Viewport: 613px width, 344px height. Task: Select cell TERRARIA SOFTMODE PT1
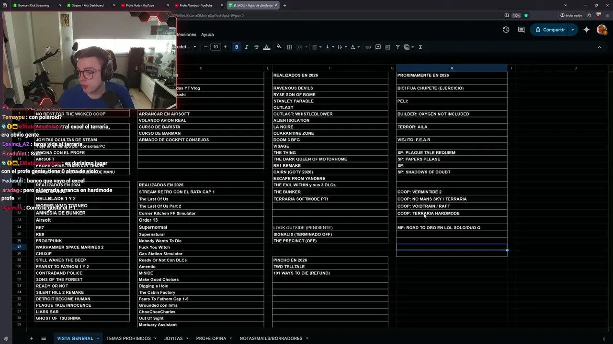coord(330,199)
